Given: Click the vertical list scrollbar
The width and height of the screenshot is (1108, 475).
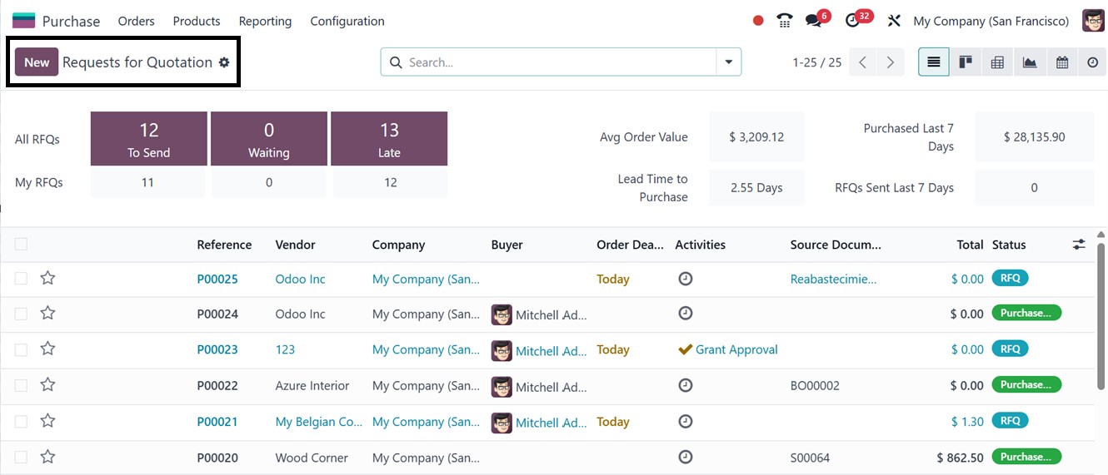Looking at the screenshot, I should [x=1102, y=308].
